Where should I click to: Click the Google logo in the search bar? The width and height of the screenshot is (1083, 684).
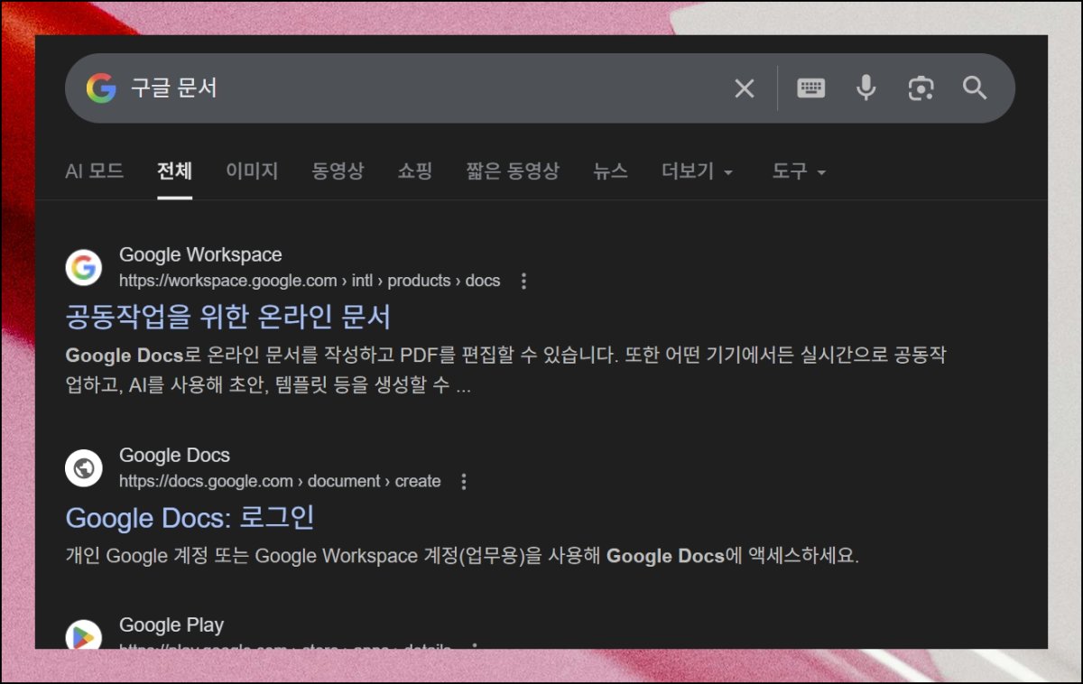(x=101, y=88)
